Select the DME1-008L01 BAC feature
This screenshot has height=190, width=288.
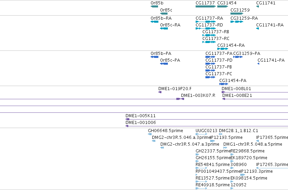tap(255, 92)
